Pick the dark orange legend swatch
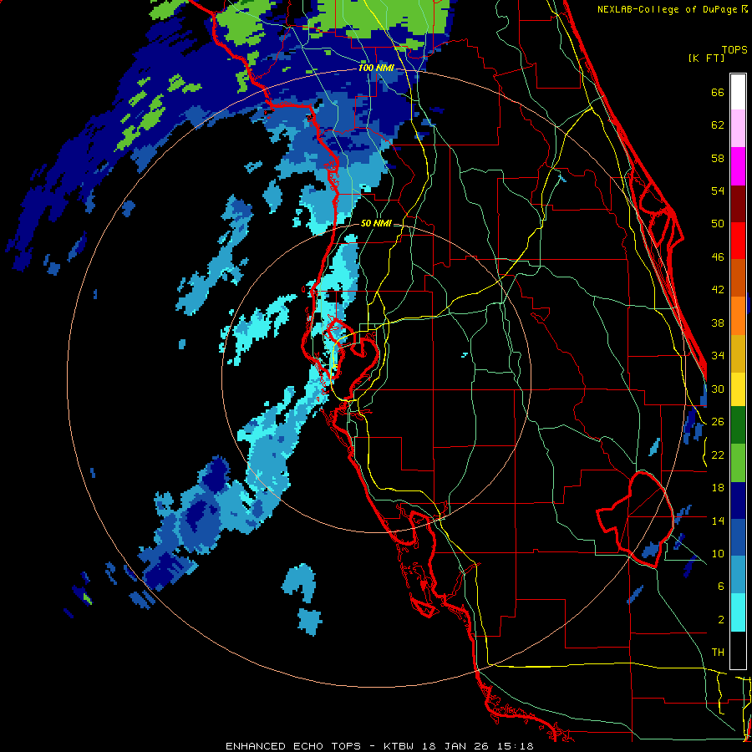Viewport: 752px width, 752px height. tap(738, 278)
